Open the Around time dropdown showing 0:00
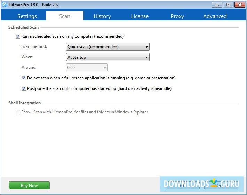Screen dimensions: 247x195 click(87, 67)
